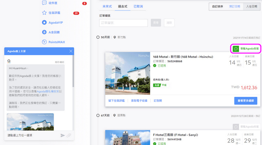
Task: Open AgodaVIP sidebar menu item
Action: pyautogui.click(x=56, y=23)
